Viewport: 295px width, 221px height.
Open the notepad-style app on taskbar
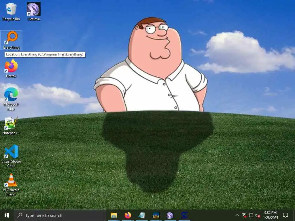pos(142,215)
